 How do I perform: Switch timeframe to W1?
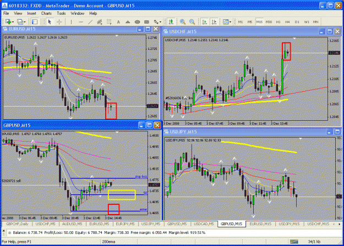pyautogui.click(x=307, y=22)
